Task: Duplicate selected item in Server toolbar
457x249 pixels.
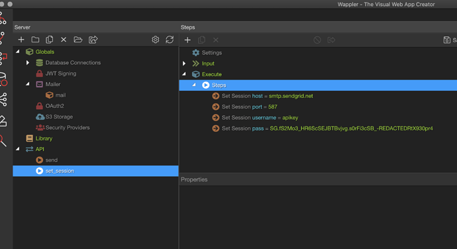Action: point(50,40)
